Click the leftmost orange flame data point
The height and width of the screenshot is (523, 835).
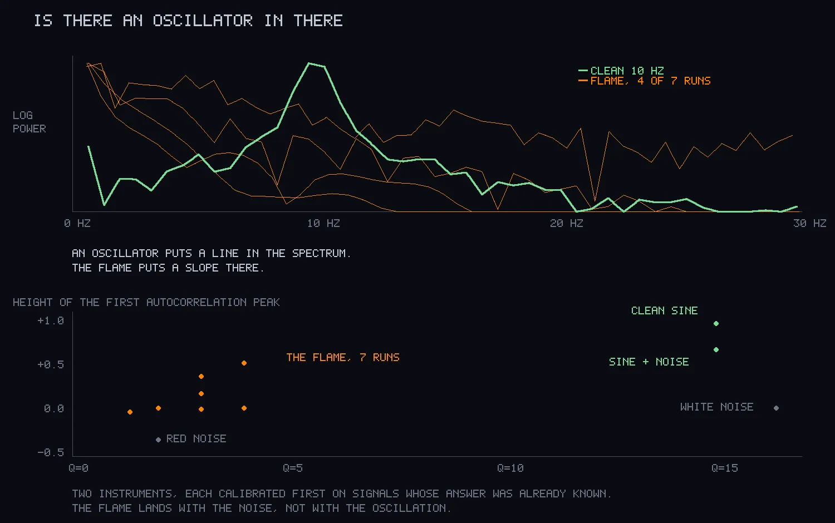[x=130, y=412]
